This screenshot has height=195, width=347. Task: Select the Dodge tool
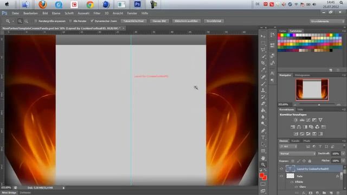pos(263,123)
